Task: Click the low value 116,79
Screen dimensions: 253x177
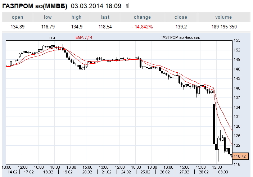Action: [x=48, y=27]
